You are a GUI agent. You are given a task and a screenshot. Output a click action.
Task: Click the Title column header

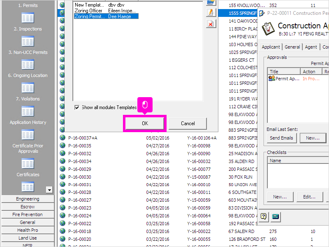(x=284, y=71)
